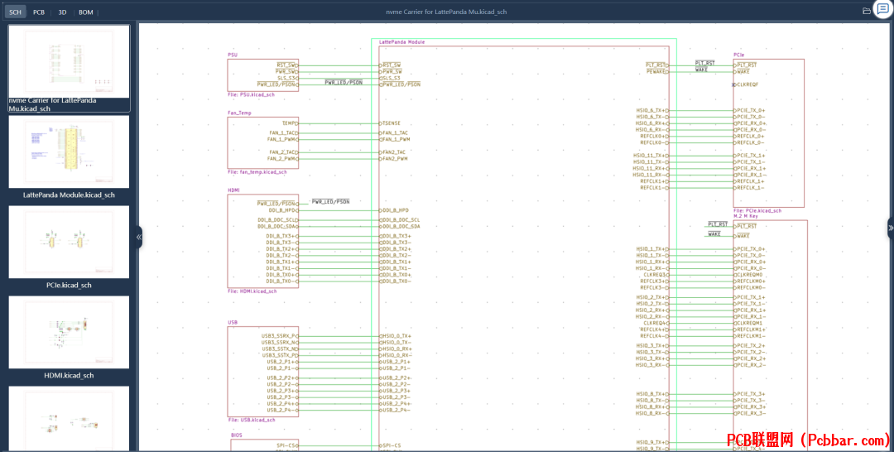894x452 pixels.
Task: Click the 'File: HDMI.kicad_sch' label
Action: pos(252,291)
